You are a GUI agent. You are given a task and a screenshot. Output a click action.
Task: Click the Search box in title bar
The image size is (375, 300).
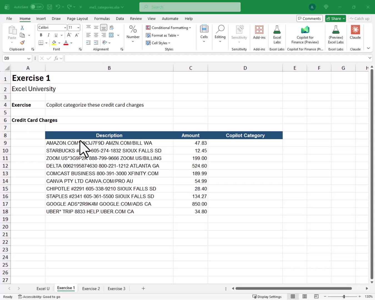190,7
